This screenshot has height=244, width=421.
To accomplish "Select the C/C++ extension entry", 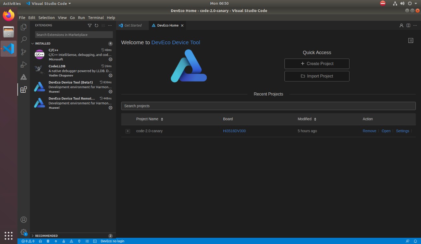I will point(73,55).
